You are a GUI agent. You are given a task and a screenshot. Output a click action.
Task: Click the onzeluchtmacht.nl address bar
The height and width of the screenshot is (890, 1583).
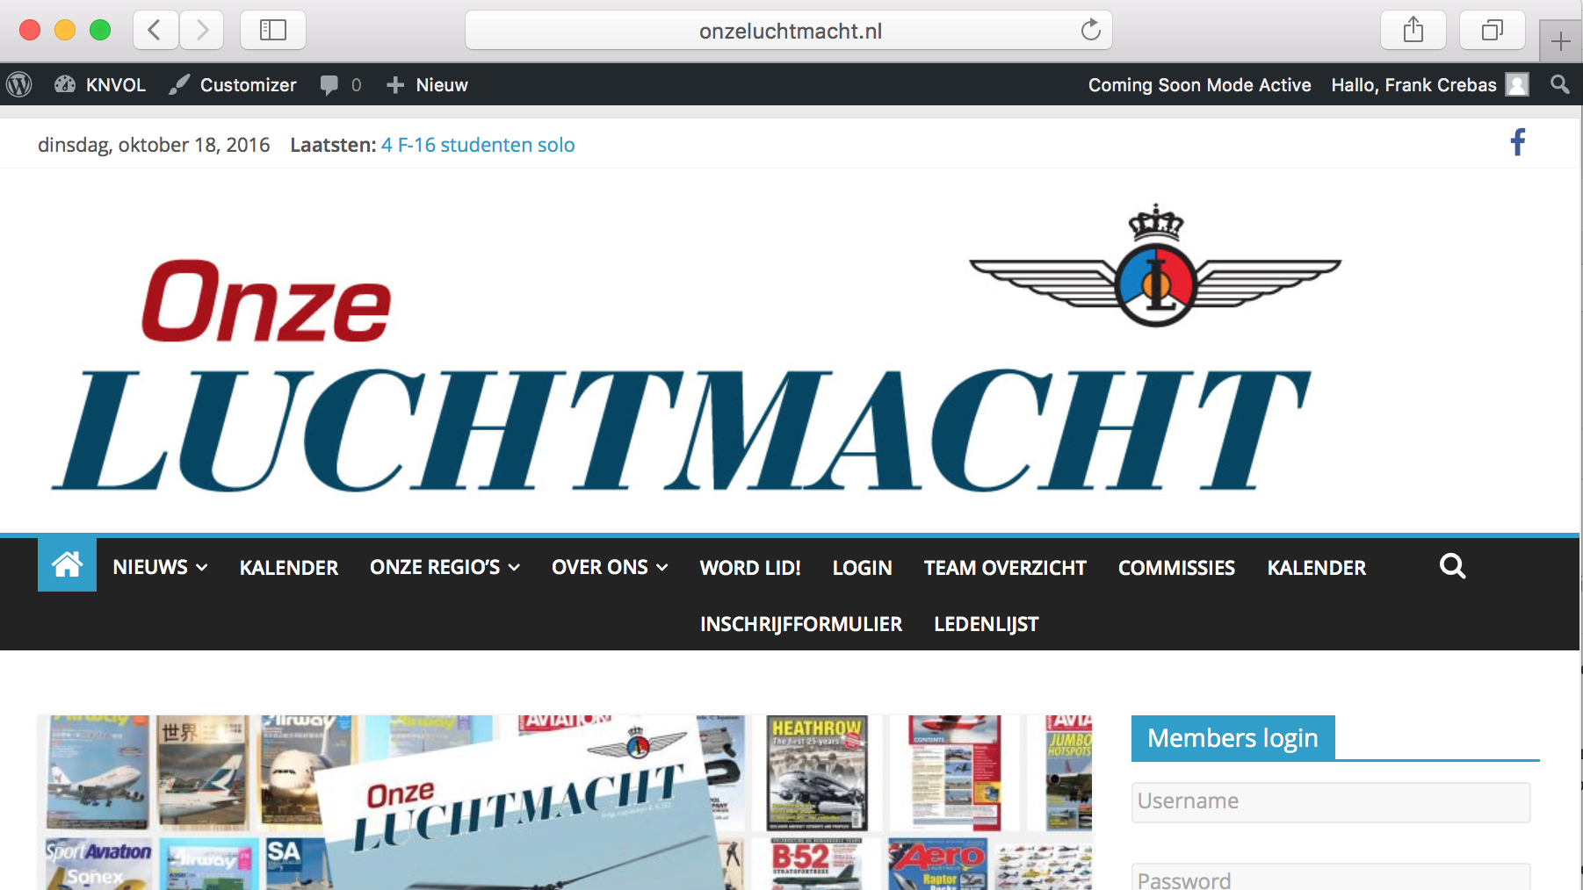pos(789,31)
